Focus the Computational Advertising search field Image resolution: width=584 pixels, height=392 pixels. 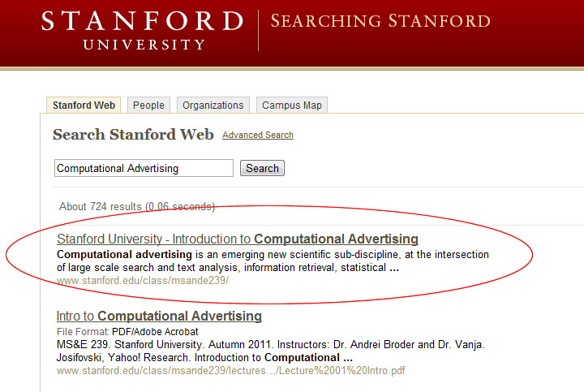pos(144,168)
